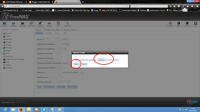Expand the Services tree node

2,48
